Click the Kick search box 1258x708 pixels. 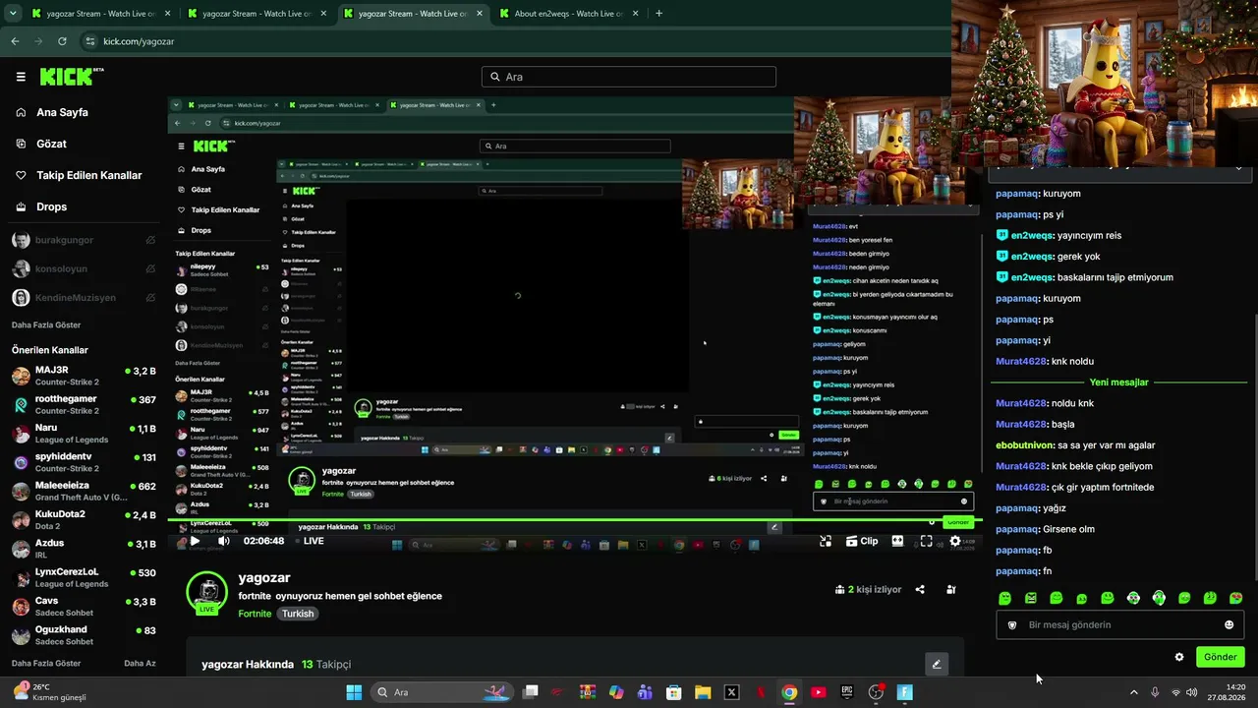[x=629, y=77]
